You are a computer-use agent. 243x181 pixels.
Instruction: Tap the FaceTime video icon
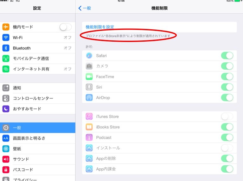tap(89, 77)
